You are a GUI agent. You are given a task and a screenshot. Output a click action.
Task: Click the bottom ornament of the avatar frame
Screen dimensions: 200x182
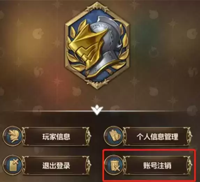click(x=97, y=84)
